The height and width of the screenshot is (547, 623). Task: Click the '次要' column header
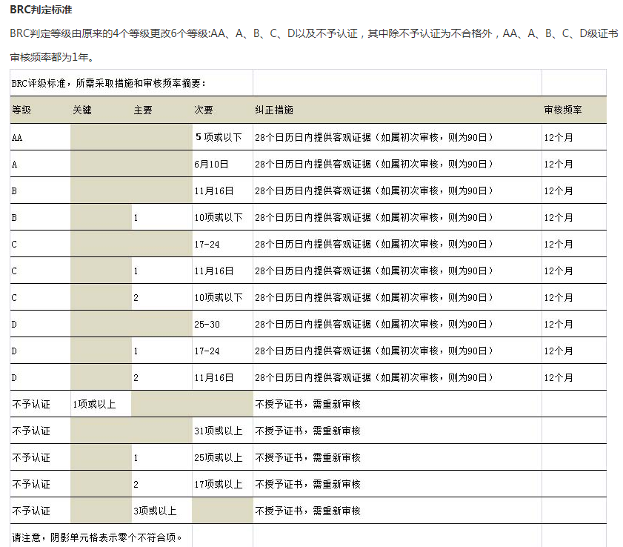tap(204, 110)
